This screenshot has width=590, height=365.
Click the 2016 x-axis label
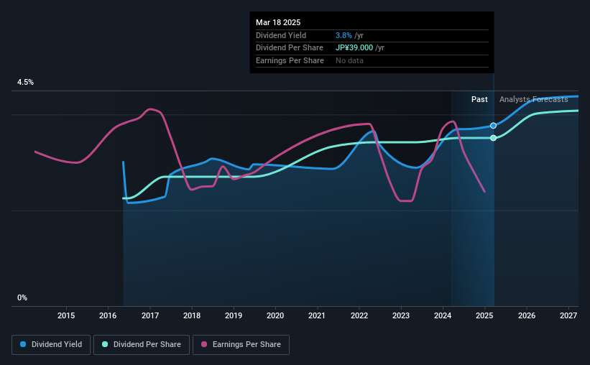point(108,315)
